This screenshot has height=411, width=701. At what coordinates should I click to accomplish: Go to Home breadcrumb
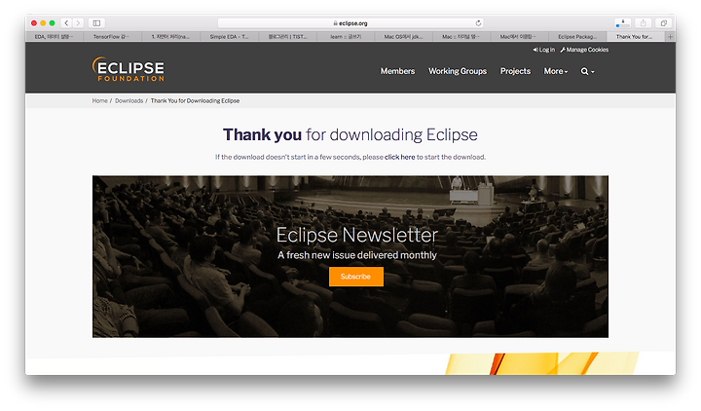(x=99, y=100)
